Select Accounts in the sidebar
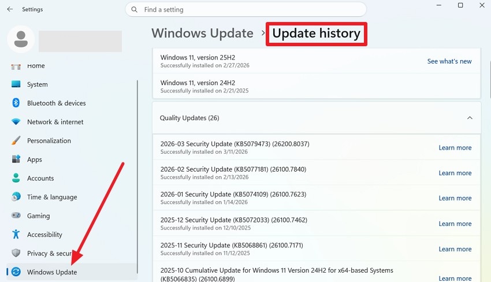Viewport: 491px width, 282px height. [x=40, y=179]
